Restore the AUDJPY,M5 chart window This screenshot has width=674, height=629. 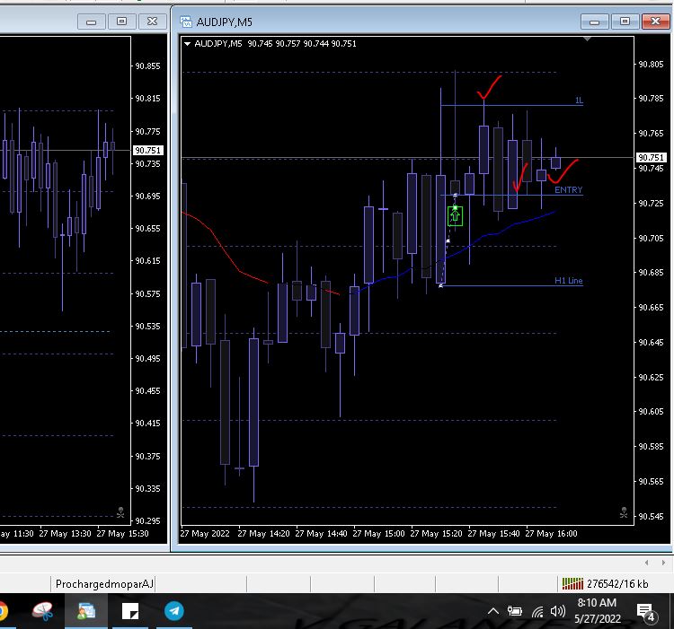coord(624,21)
